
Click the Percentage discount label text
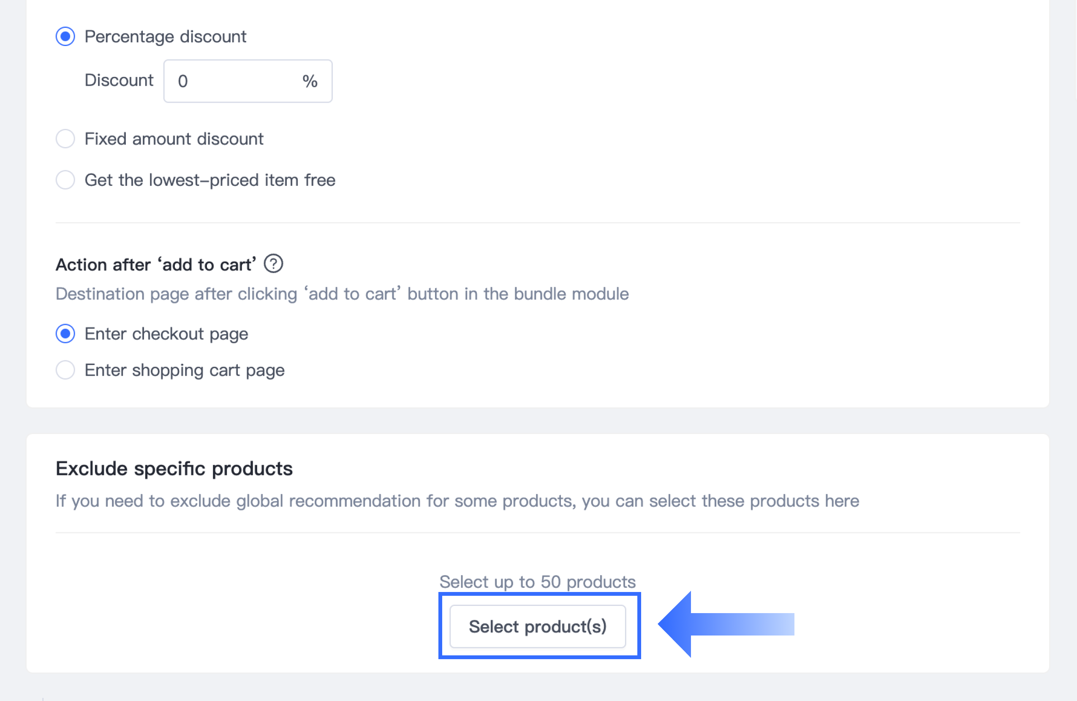coord(165,36)
